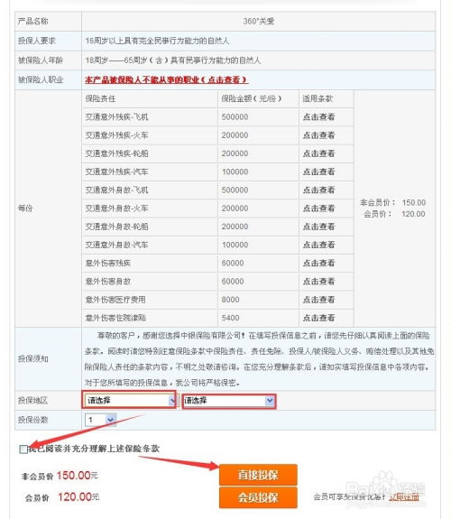View terms for 交通意外残疾-轮船
Image resolution: width=451 pixels, height=519 pixels.
(319, 153)
